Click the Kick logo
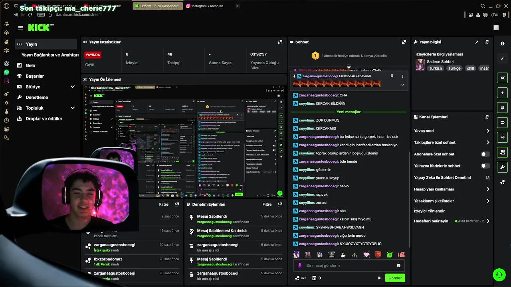Viewport: 511px width, 287px height. point(41,28)
